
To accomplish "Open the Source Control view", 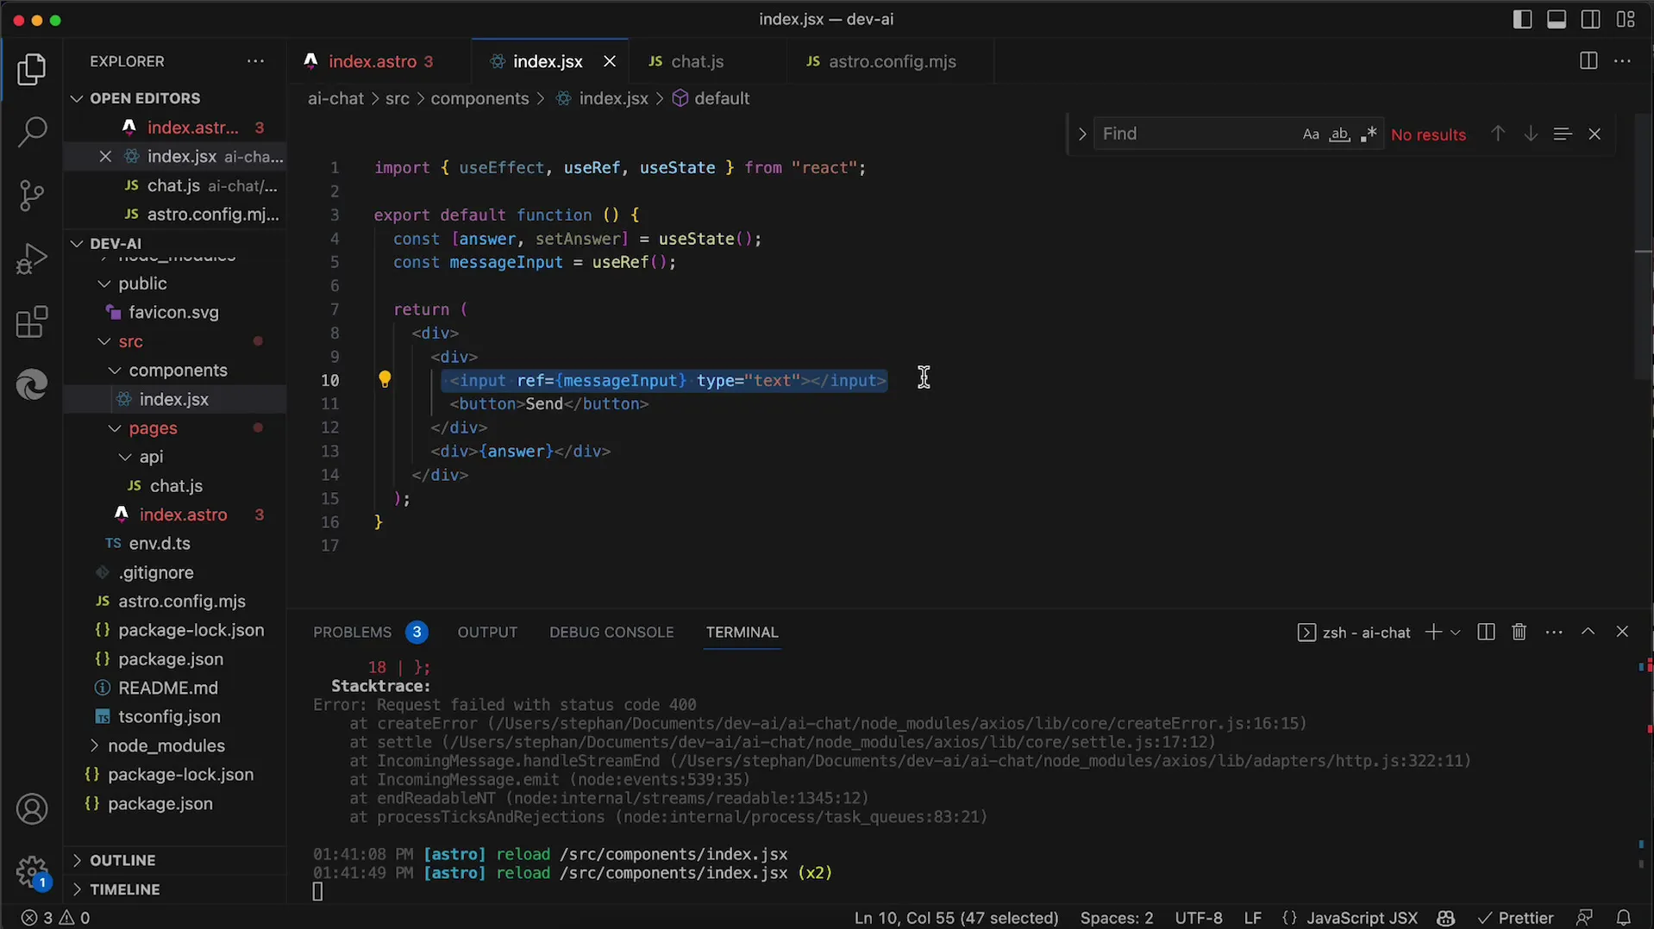I will pos(32,196).
